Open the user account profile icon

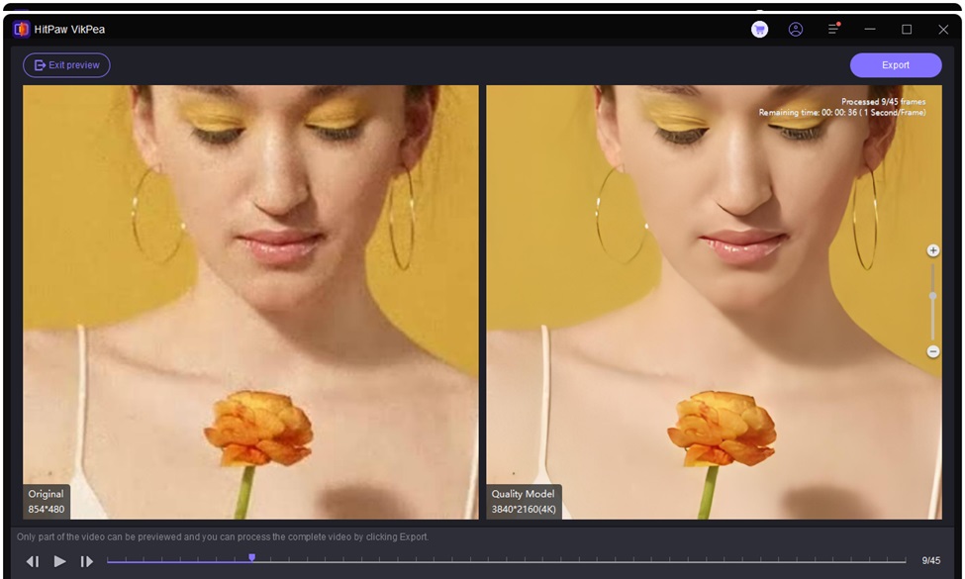(x=796, y=30)
